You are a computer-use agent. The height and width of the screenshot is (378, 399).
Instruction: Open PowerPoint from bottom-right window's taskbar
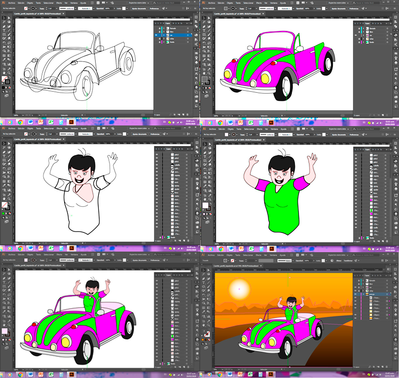[x=240, y=374]
